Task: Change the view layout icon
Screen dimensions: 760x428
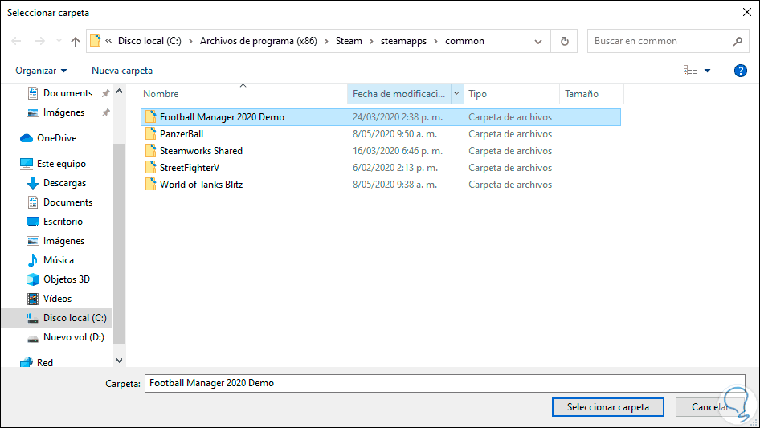Action: coord(690,71)
